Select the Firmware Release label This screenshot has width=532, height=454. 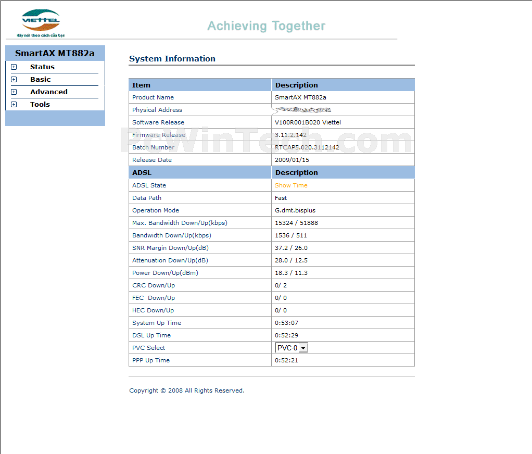tap(159, 135)
